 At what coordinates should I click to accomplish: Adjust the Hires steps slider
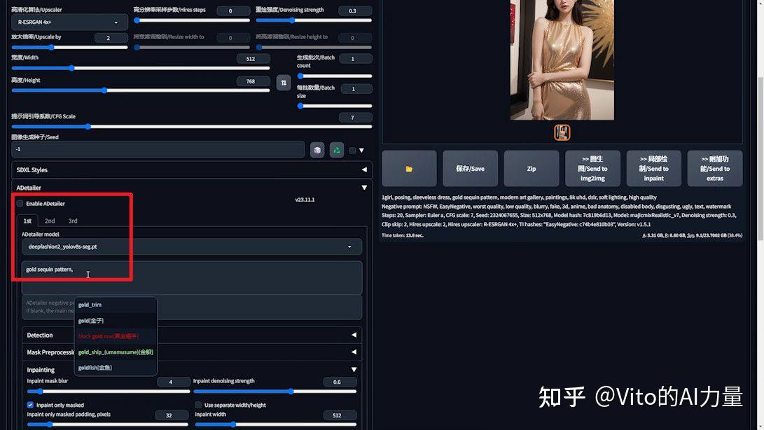click(192, 20)
